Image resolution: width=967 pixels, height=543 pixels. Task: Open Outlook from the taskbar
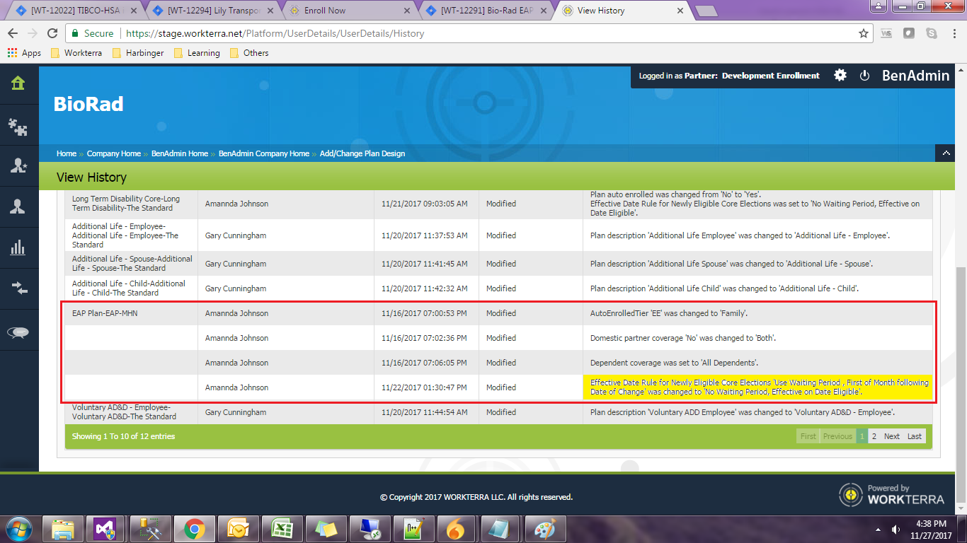237,529
